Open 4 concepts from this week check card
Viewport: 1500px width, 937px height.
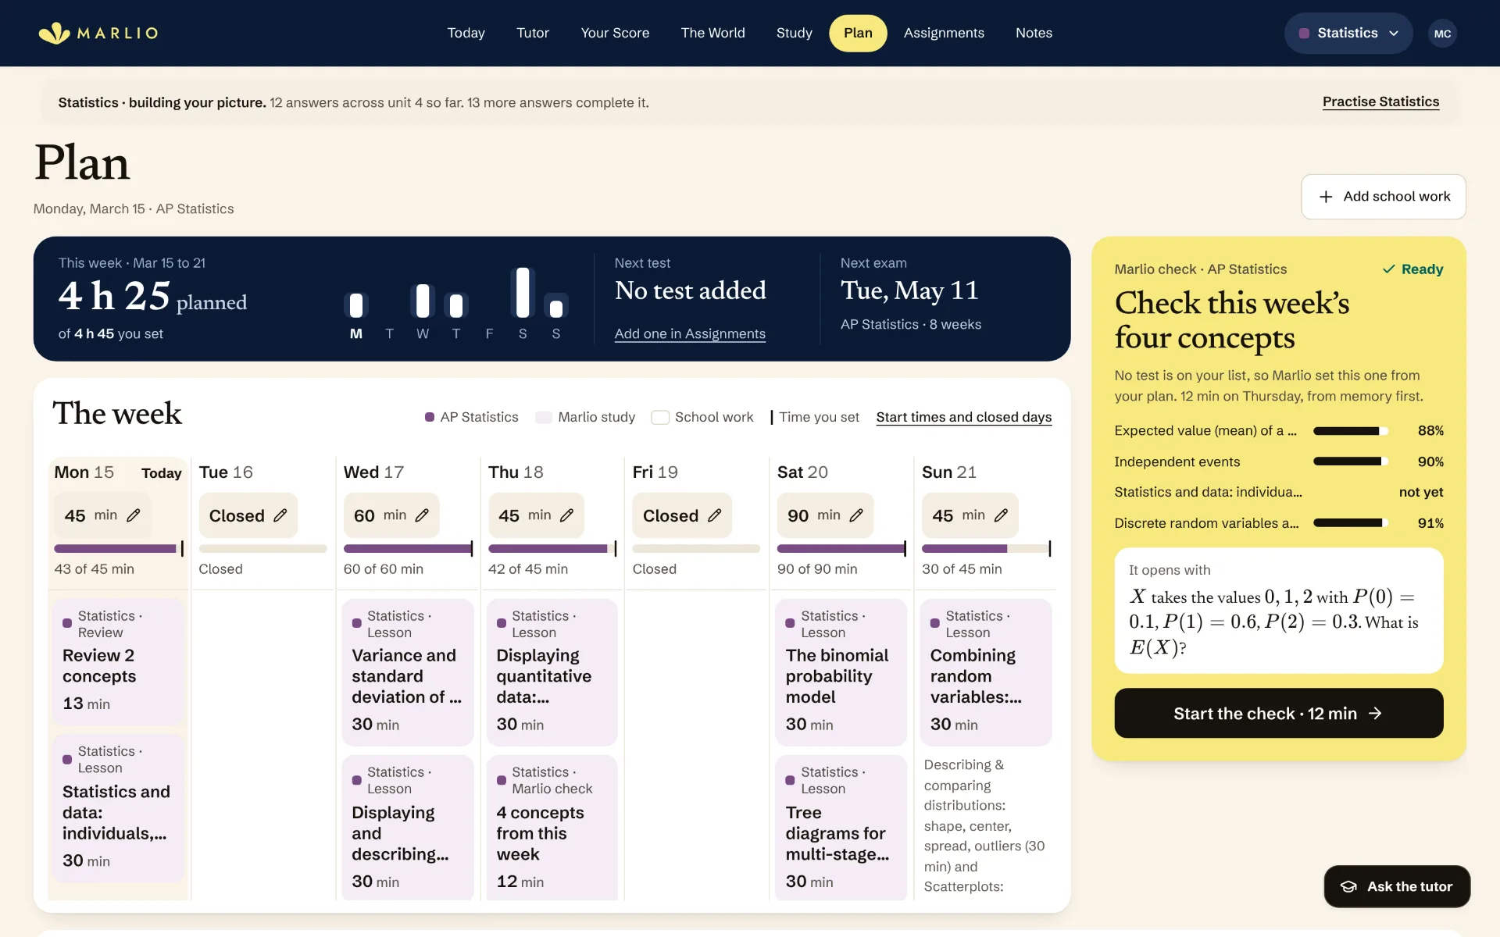pos(552,828)
